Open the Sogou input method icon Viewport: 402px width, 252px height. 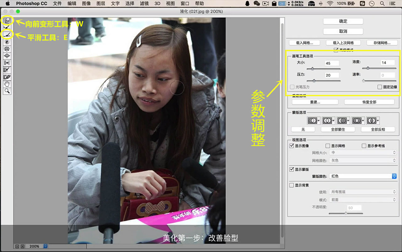click(362, 3)
